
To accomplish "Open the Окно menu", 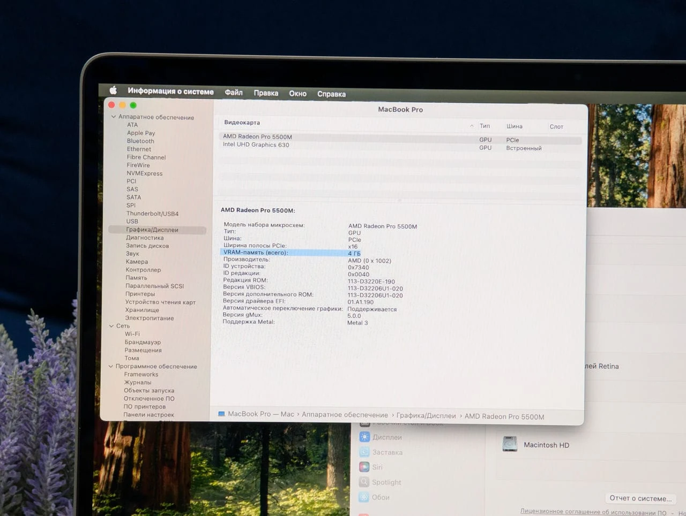I will point(298,93).
